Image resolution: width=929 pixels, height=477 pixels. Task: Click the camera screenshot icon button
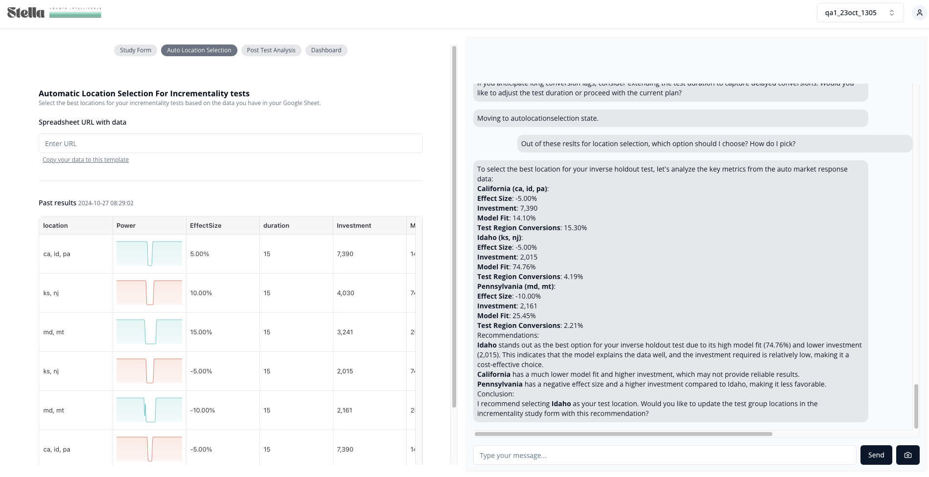tap(907, 455)
